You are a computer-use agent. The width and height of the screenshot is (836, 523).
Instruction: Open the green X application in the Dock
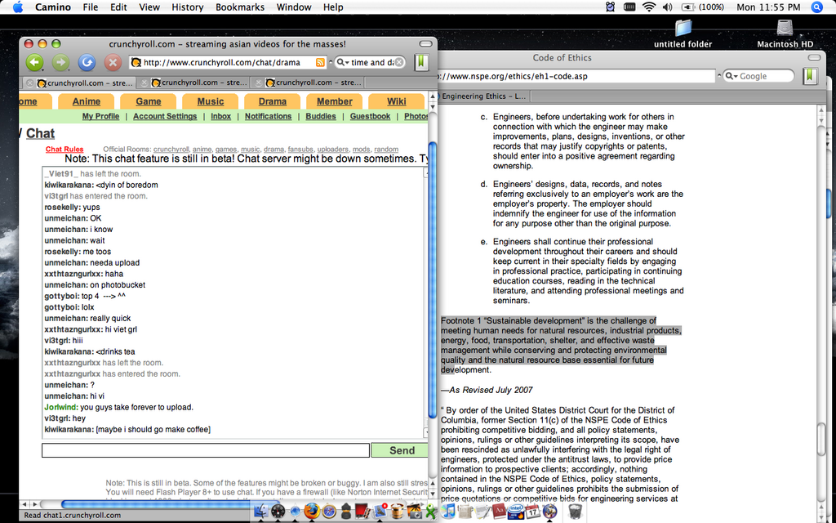(431, 511)
